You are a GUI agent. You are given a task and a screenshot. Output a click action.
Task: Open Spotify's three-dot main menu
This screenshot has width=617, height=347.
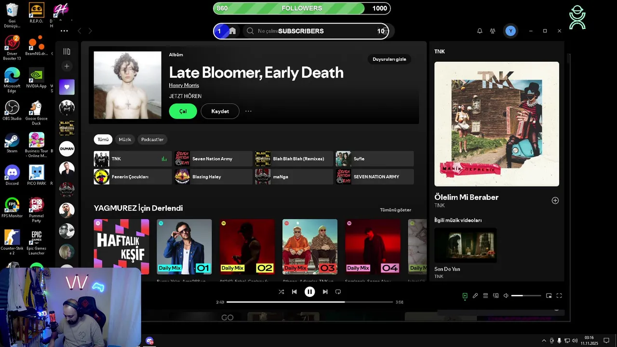click(x=64, y=31)
